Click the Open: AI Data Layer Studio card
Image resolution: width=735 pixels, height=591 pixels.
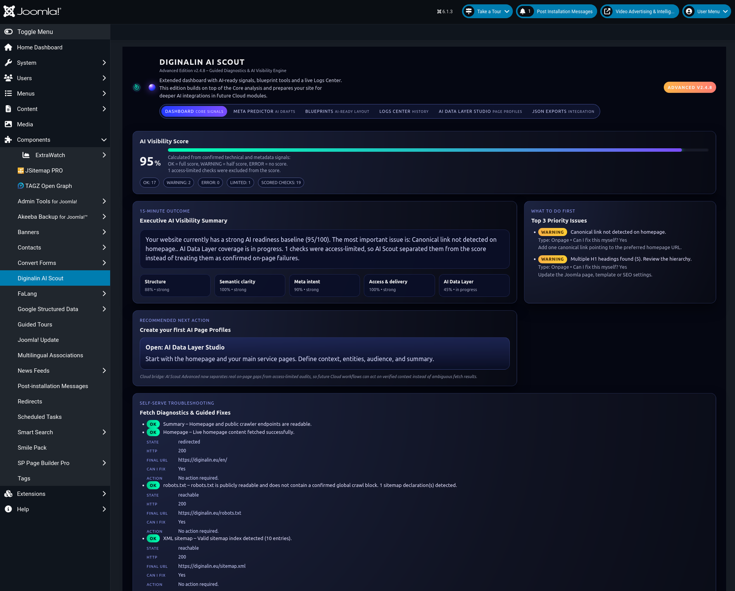click(x=325, y=353)
